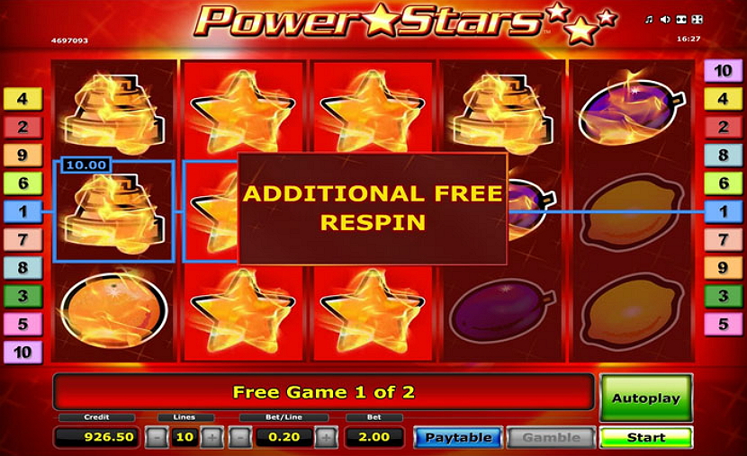Click the top bell symbol on reel four

coord(502,113)
